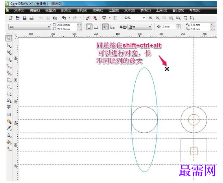Open the A4 paper size dropdown
Viewport: 223px width, 183px height.
[49, 27]
